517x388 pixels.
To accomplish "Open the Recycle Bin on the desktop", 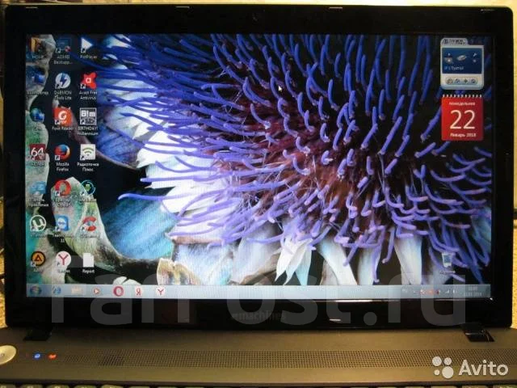I will click(x=447, y=263).
